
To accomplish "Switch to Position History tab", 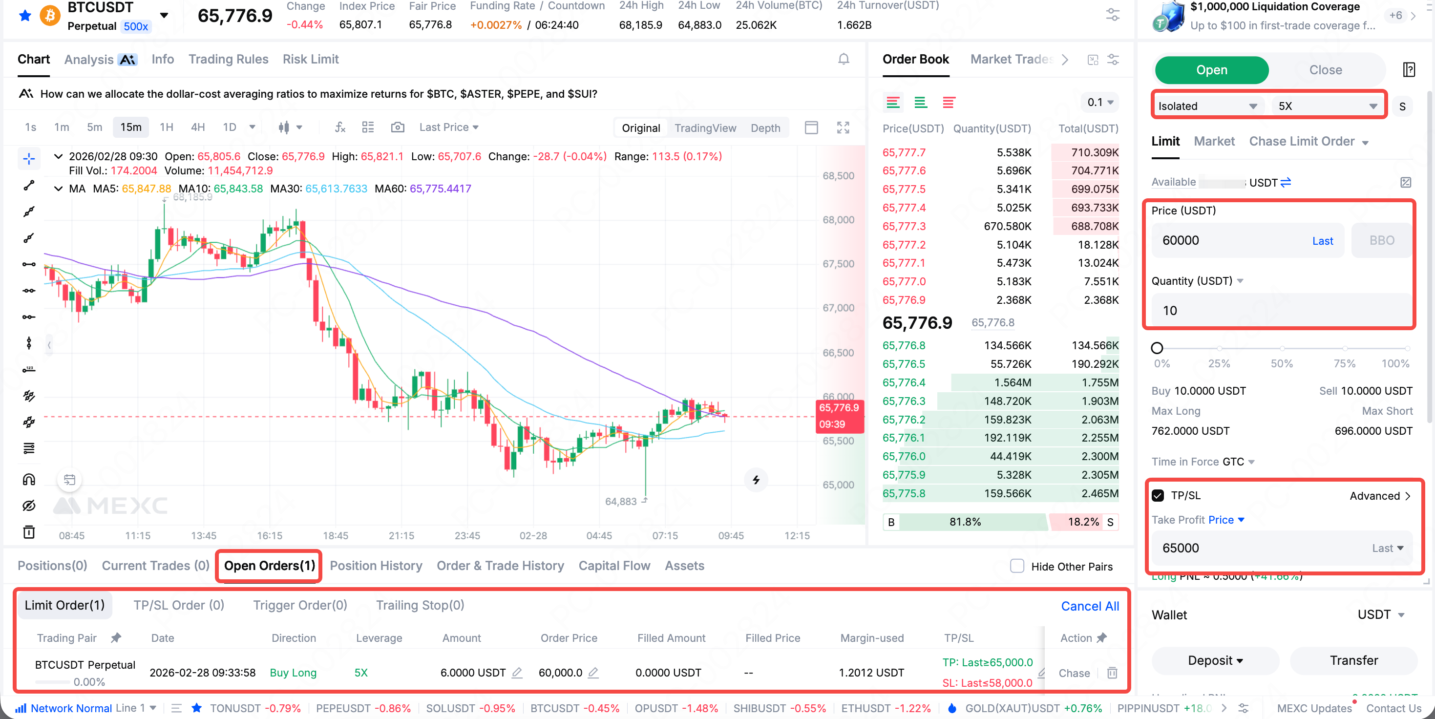I will [376, 566].
